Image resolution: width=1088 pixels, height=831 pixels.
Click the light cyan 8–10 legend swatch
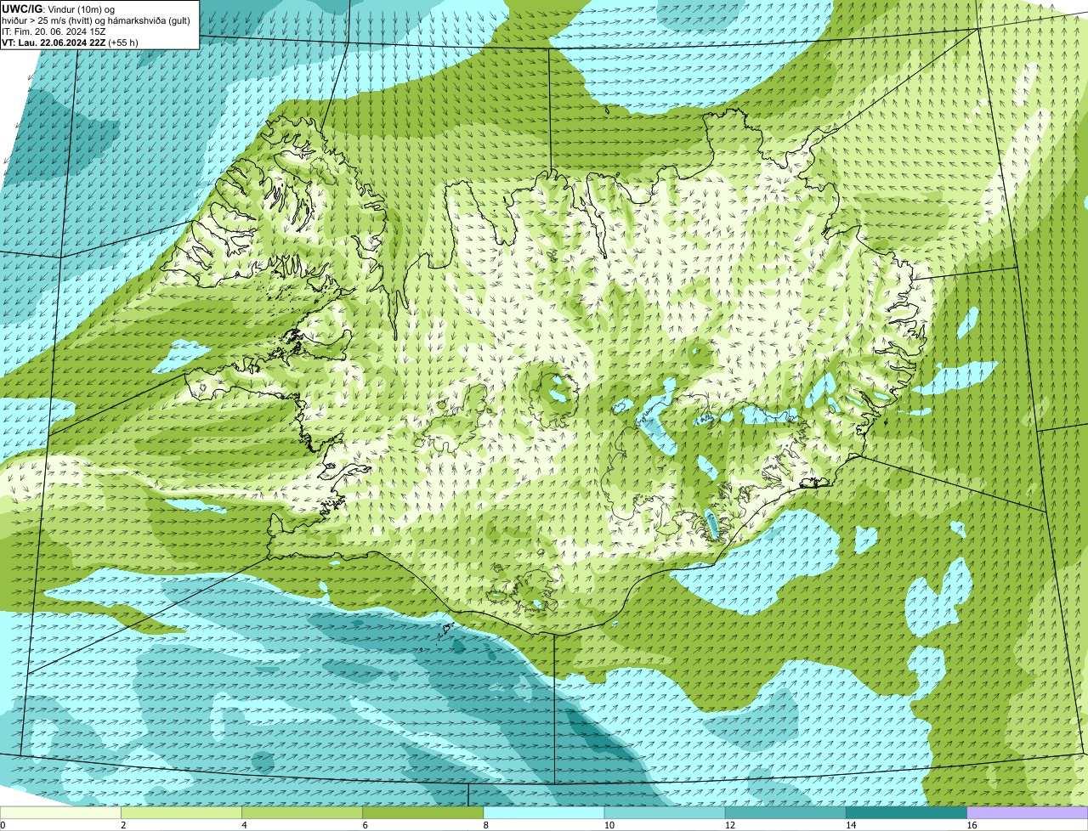click(x=544, y=813)
